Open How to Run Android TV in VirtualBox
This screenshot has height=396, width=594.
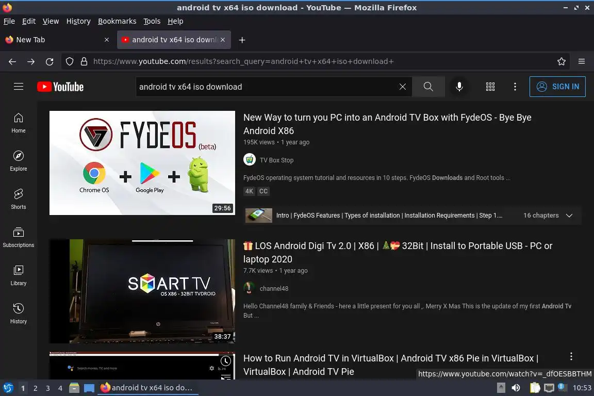[390, 365]
